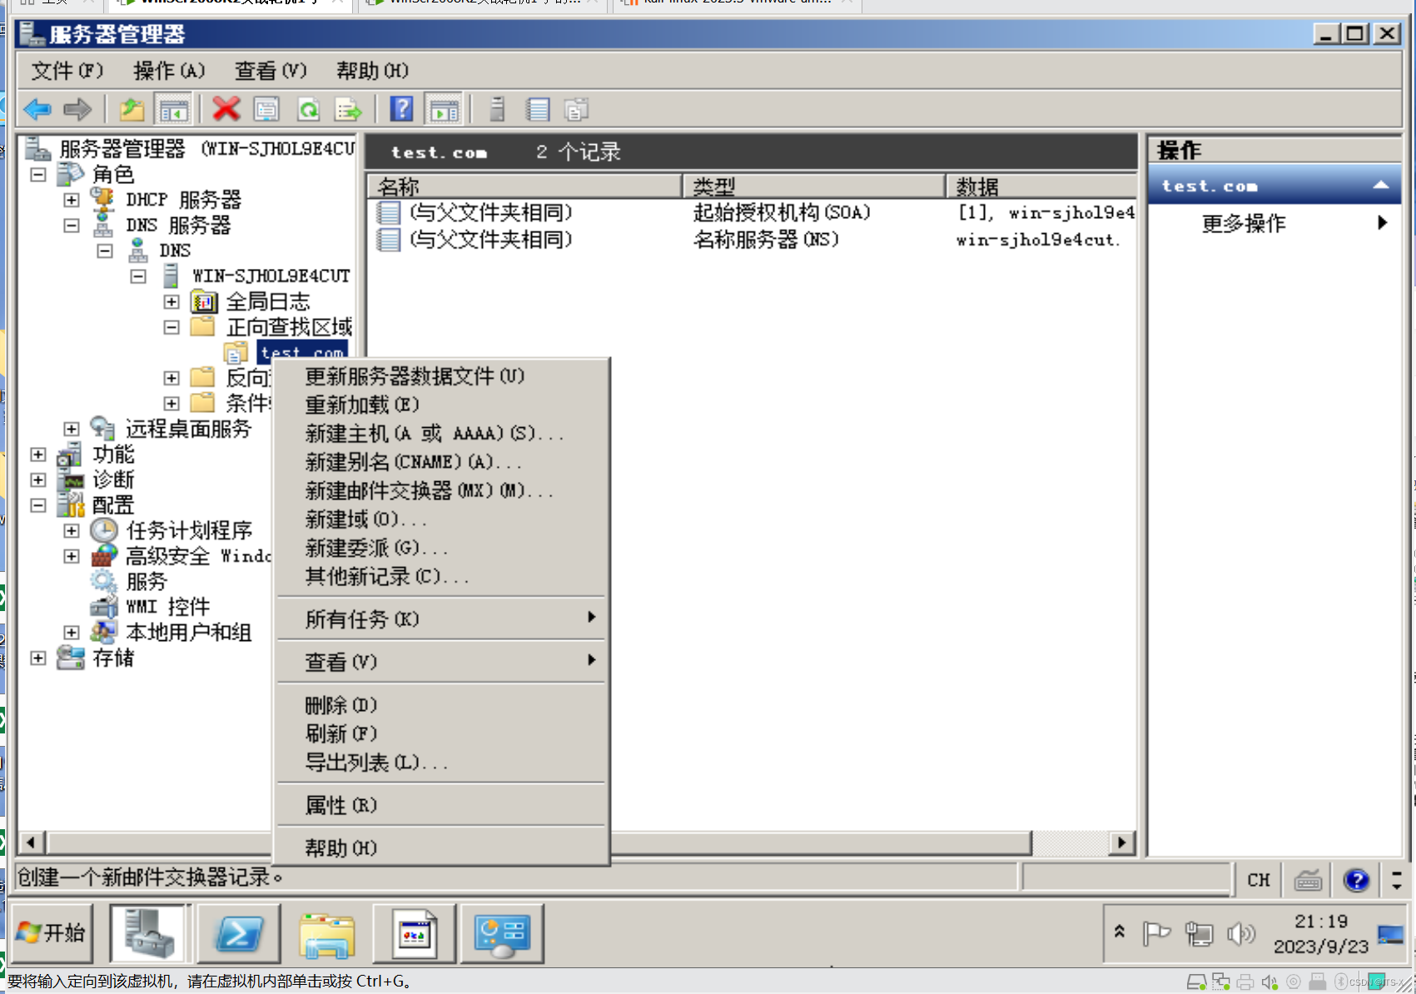Collapse the 正向查找区域 node
The width and height of the screenshot is (1416, 994).
click(171, 327)
